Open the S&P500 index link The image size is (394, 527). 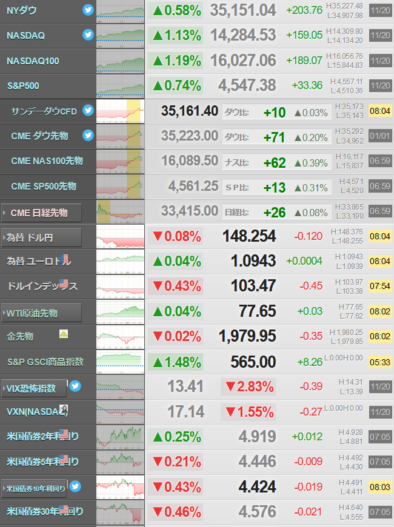23,86
